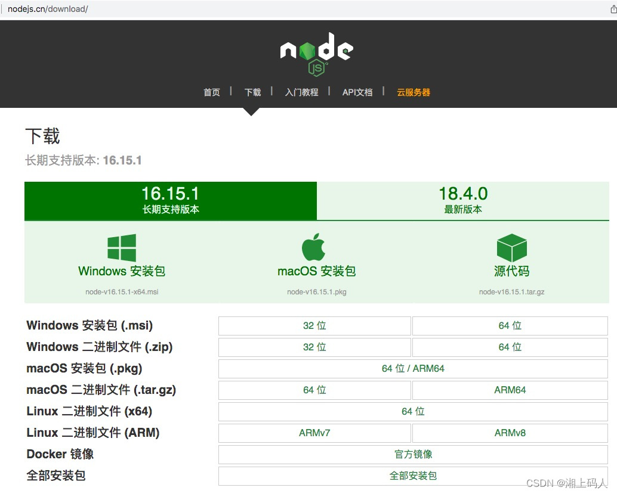Open the API文档 menu item
Viewport: 617px width, 494px height.
pyautogui.click(x=357, y=92)
